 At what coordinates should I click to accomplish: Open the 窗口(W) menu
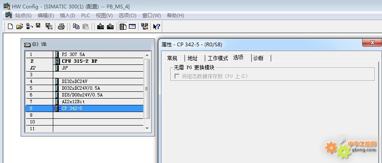(x=152, y=15)
